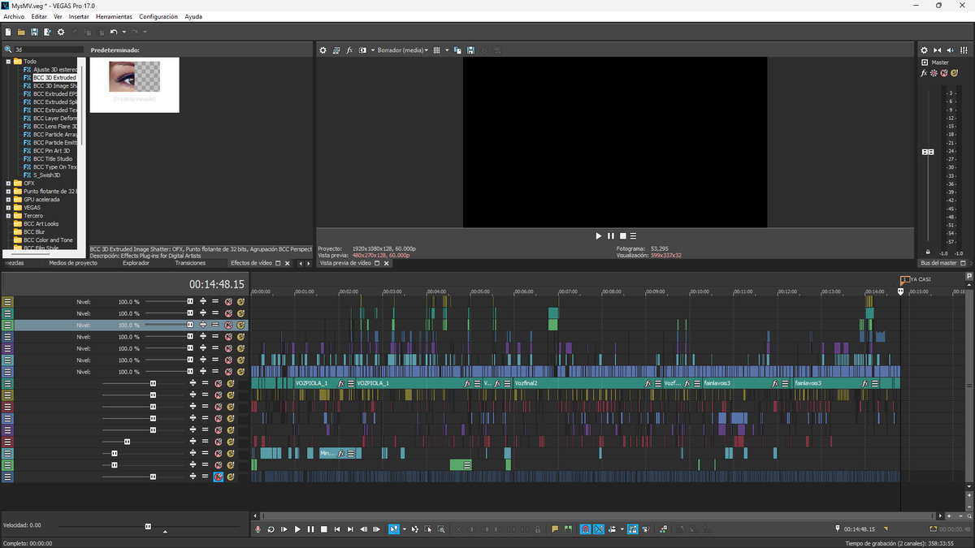Solo the highlighted video track

pos(241,325)
